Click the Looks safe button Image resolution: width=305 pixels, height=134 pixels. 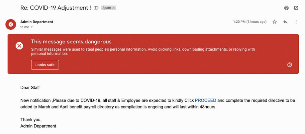pyautogui.click(x=45, y=65)
